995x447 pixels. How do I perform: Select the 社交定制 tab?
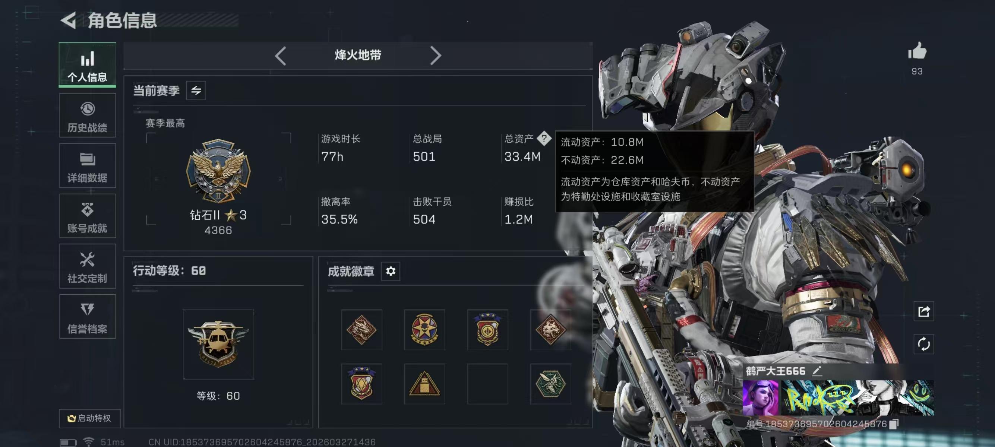tap(88, 266)
